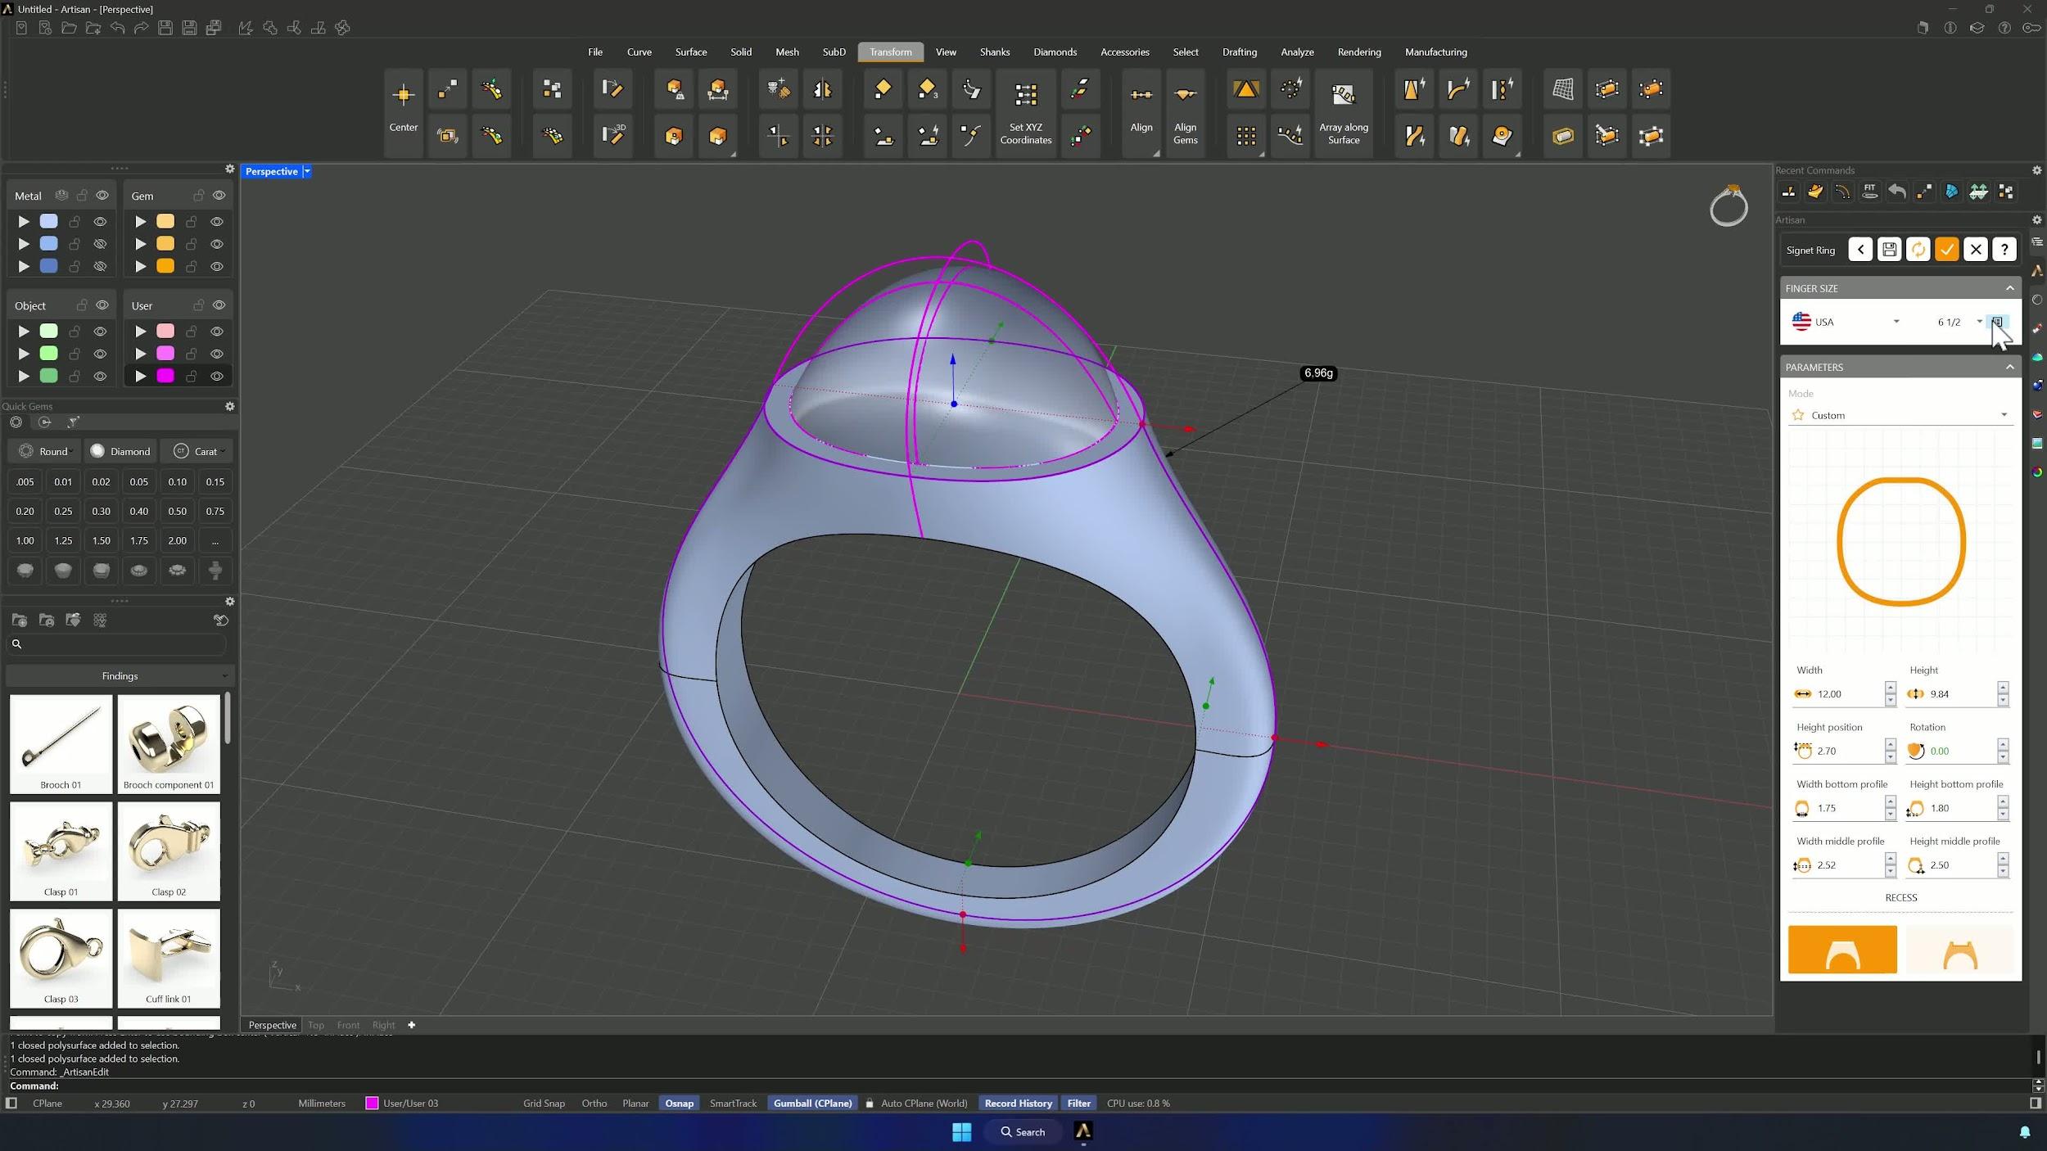
Task: Activate the Align Gems tool
Action: pos(1185,112)
